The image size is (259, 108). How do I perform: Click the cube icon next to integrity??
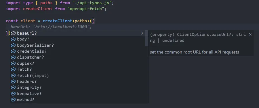[13, 87]
